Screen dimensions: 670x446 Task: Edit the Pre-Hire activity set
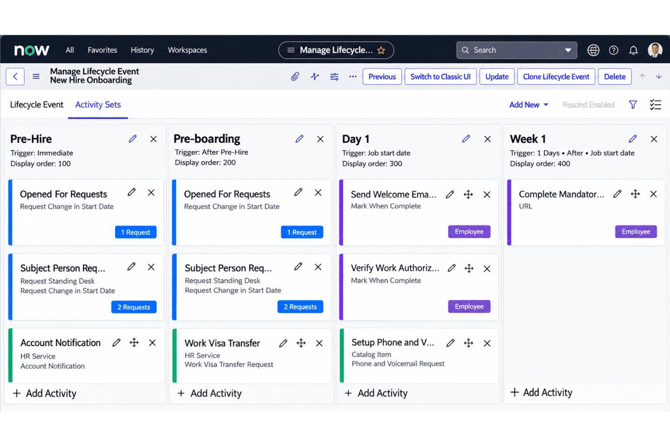pos(132,139)
